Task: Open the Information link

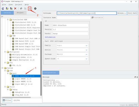Action: pos(50,37)
